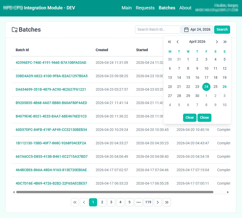
Task: Click the horizontal table scrollbar
Action: tap(115, 192)
